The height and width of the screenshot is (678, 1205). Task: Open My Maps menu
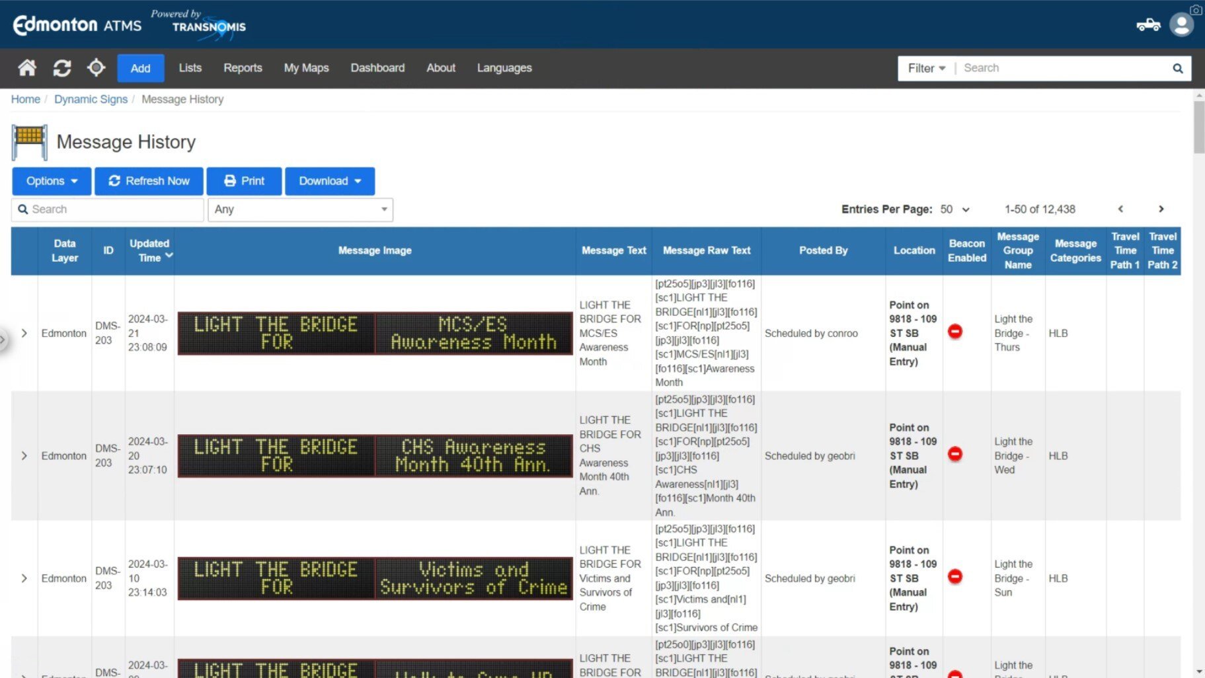pos(306,68)
